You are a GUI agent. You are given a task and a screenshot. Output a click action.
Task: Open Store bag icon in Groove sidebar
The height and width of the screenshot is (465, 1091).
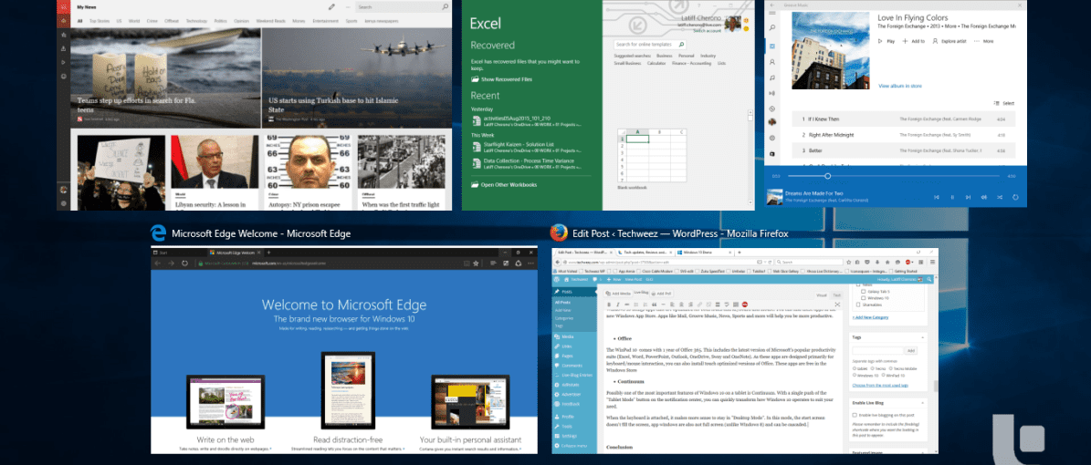(771, 152)
